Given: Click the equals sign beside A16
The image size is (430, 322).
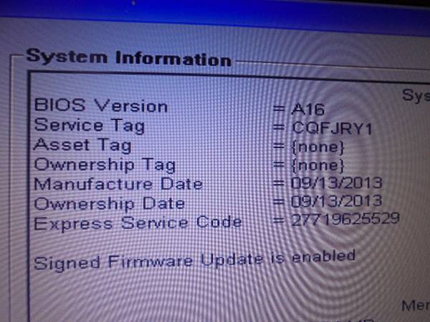Looking at the screenshot, I should pyautogui.click(x=279, y=109).
